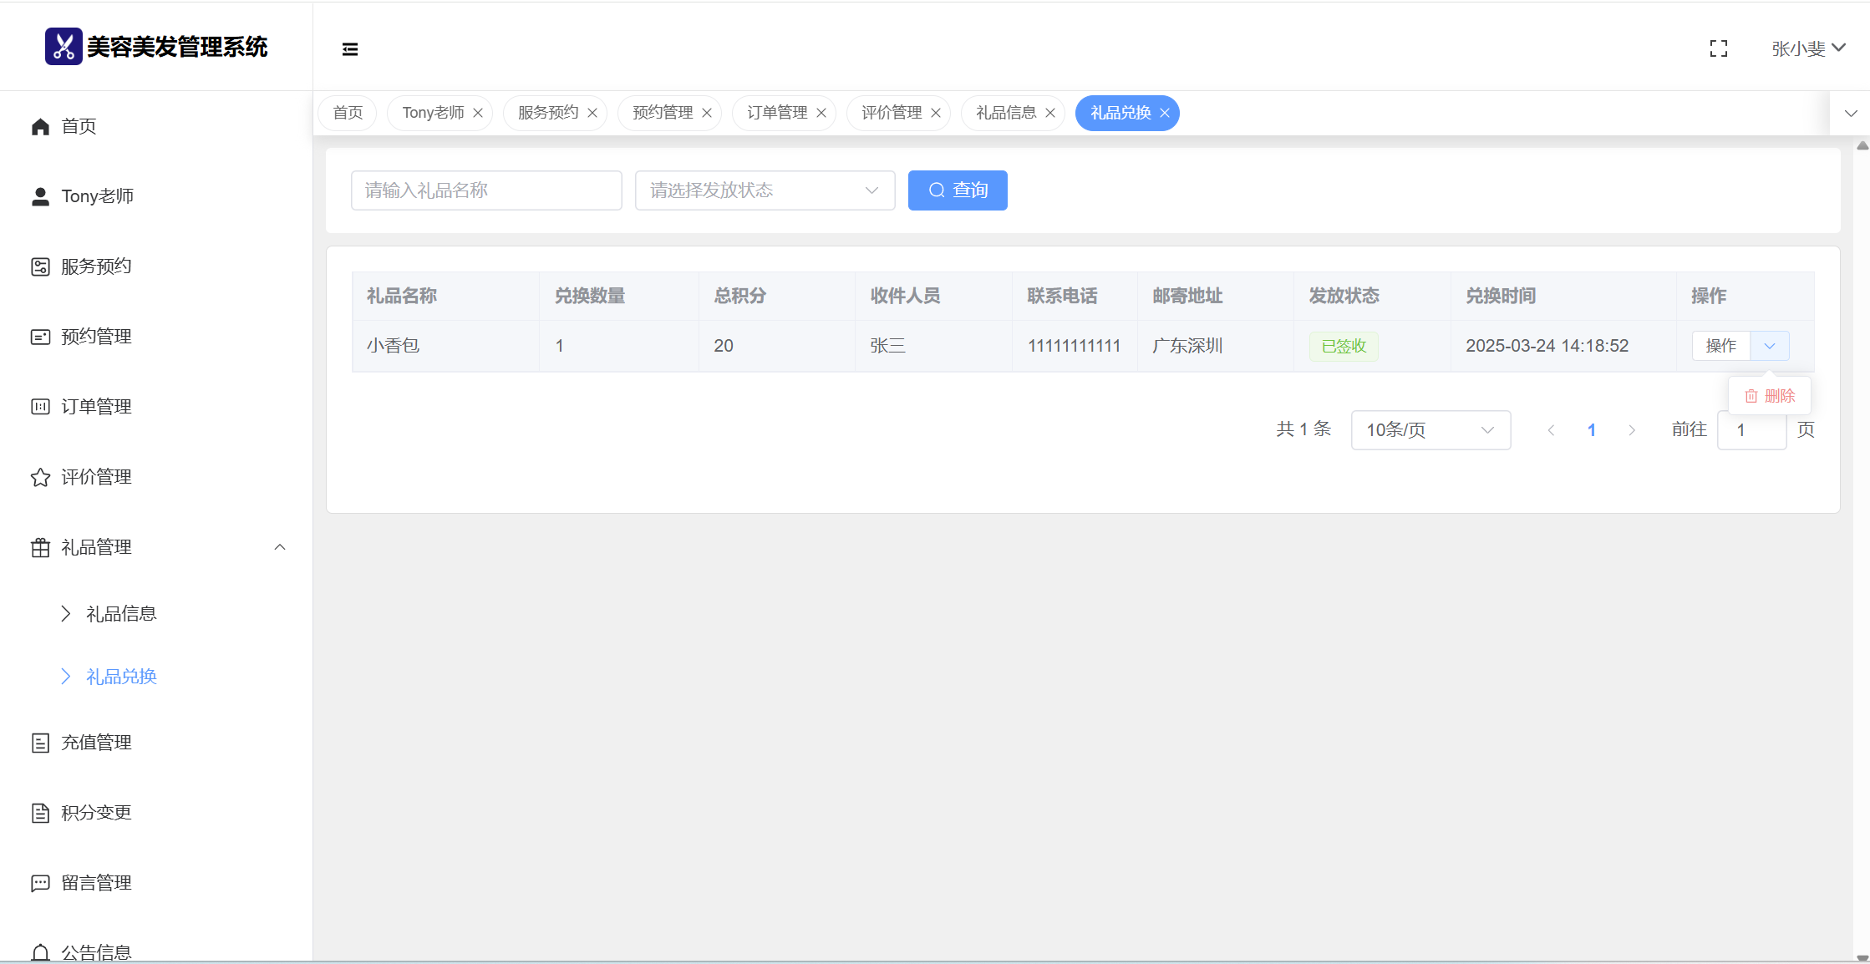The height and width of the screenshot is (964, 1870).
Task: Click the gift icon for 礼品管理
Action: (x=40, y=547)
